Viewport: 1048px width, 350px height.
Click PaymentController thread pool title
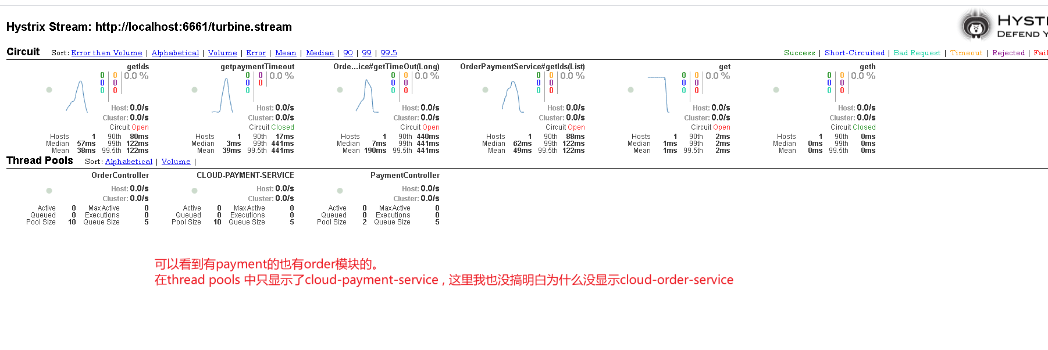coord(405,176)
